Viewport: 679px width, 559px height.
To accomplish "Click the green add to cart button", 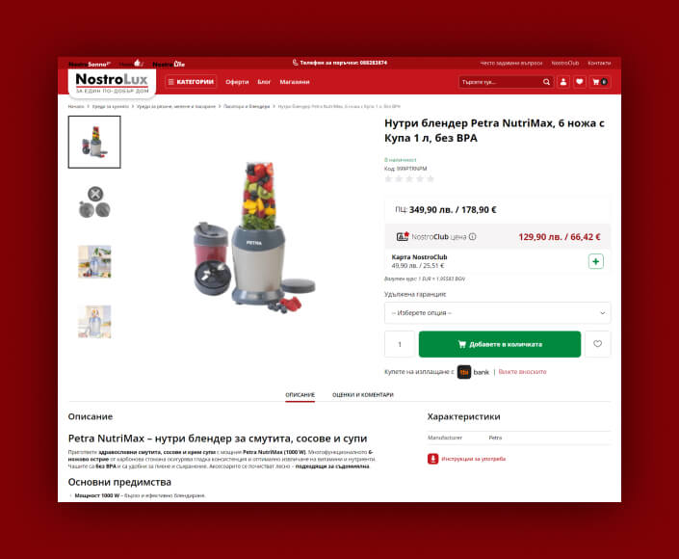I will 500,344.
